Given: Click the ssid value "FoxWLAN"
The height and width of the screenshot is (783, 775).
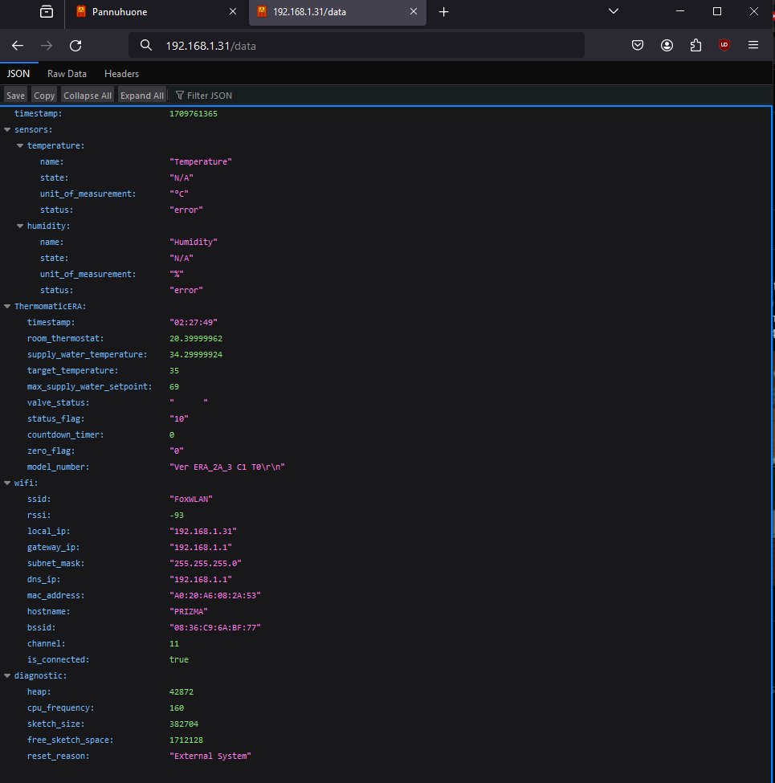Looking at the screenshot, I should (x=191, y=500).
